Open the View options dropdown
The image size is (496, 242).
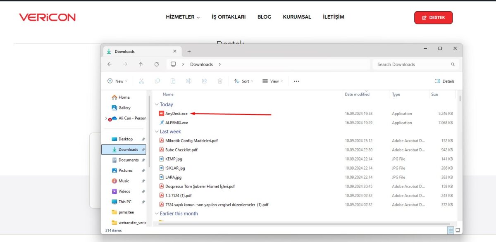click(x=273, y=81)
